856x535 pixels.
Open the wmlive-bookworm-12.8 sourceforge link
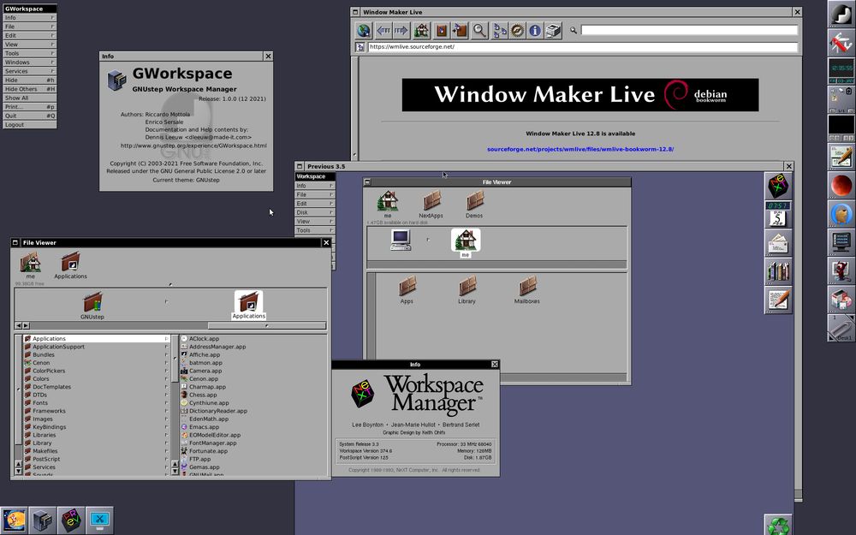pos(580,149)
